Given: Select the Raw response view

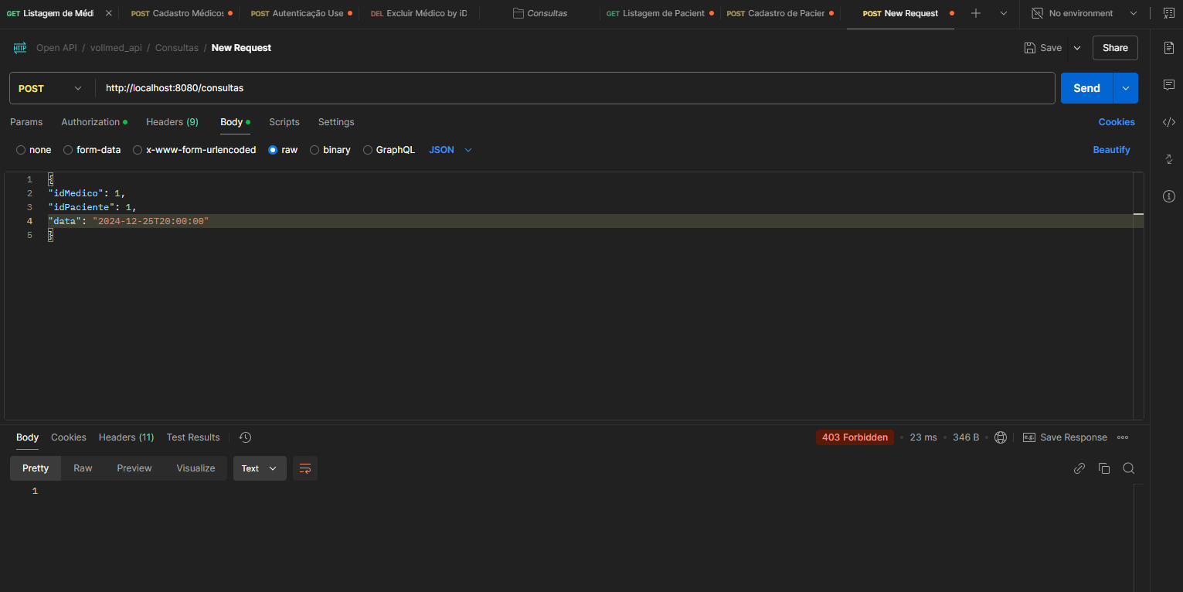Looking at the screenshot, I should [83, 468].
